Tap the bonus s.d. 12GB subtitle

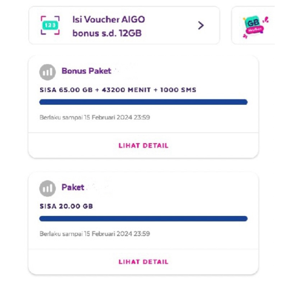click(x=107, y=33)
